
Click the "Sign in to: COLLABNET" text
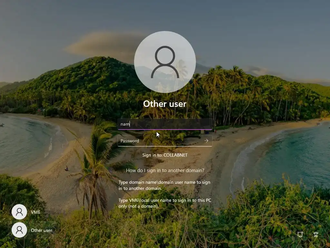[165, 155]
